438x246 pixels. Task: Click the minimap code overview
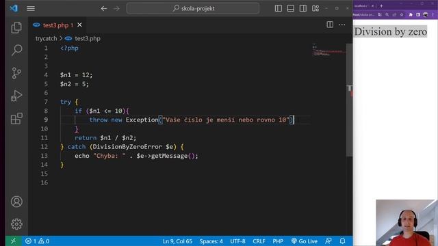pyautogui.click(x=328, y=50)
